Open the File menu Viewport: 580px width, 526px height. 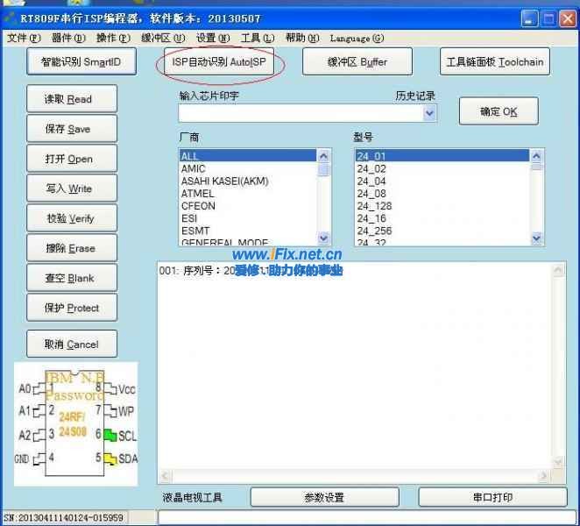pos(24,38)
